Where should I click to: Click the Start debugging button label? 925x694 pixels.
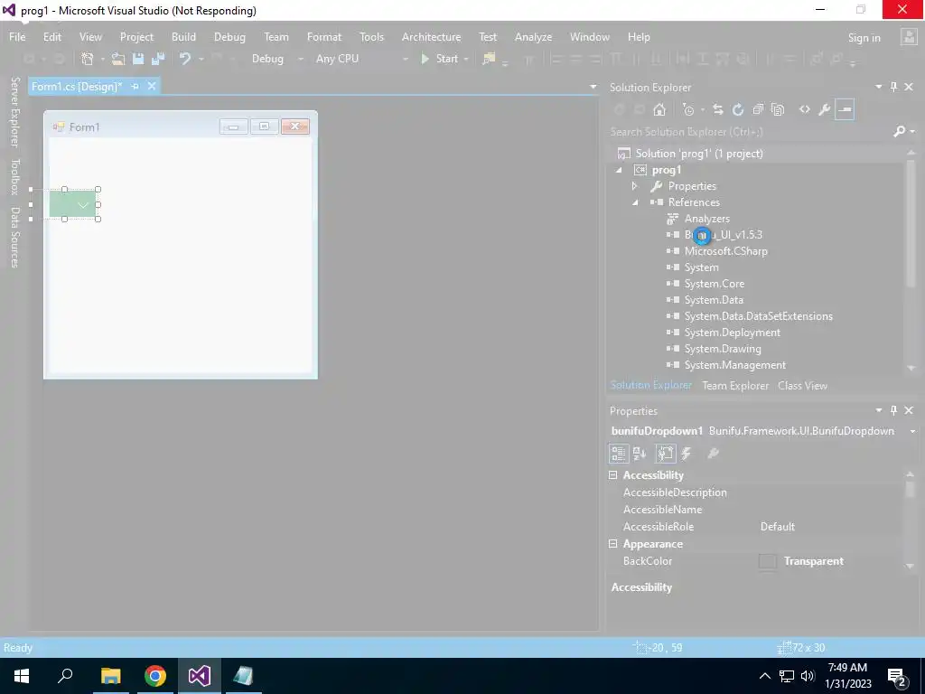(x=446, y=59)
